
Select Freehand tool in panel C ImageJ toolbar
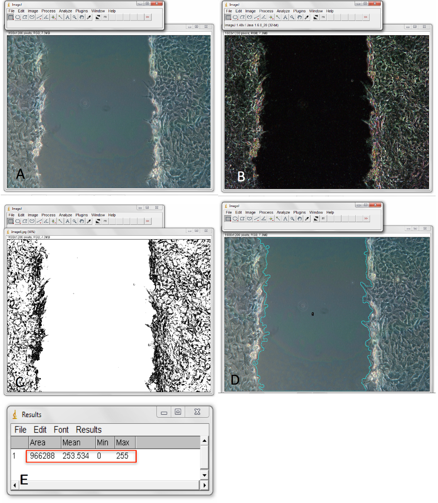32,221
